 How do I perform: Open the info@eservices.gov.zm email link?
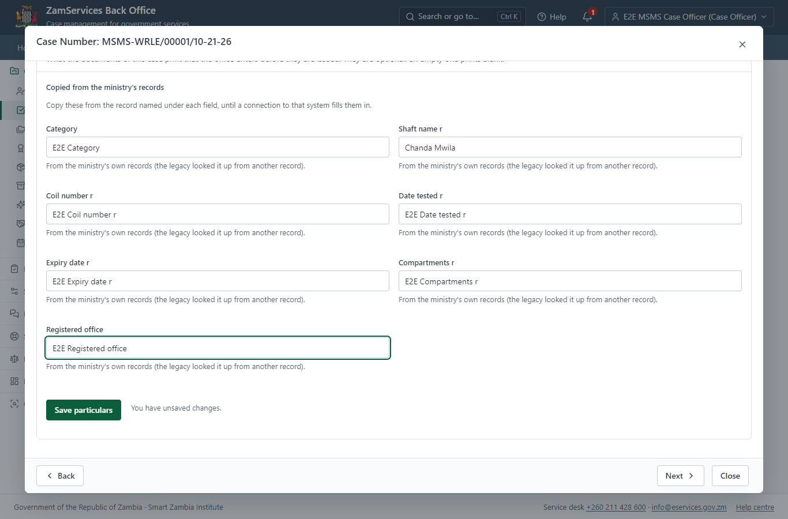pyautogui.click(x=689, y=507)
